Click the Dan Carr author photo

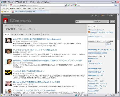[9, 62]
